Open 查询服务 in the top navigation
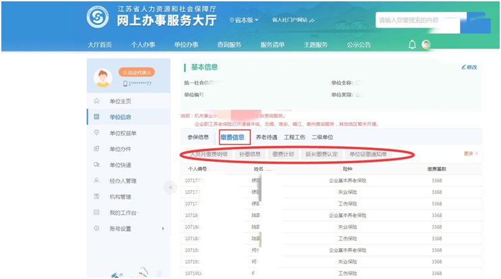The image size is (501, 279). click(229, 45)
